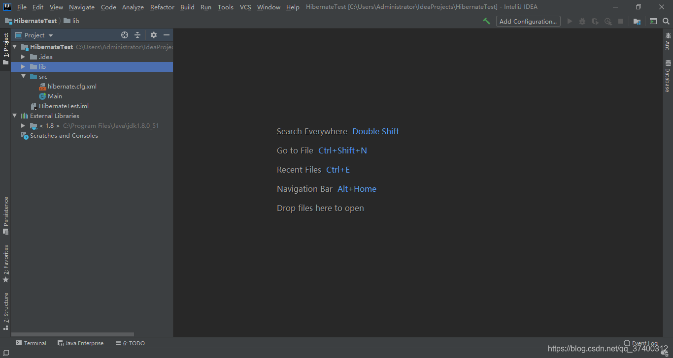Open the Tools menu
Viewport: 673px width, 358px height.
pyautogui.click(x=226, y=7)
